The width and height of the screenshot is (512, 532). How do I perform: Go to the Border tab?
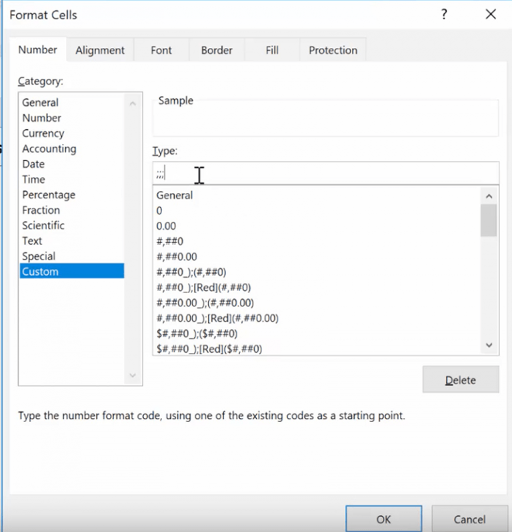(x=217, y=50)
